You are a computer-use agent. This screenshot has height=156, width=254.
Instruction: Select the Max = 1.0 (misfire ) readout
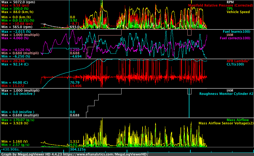point(18,94)
